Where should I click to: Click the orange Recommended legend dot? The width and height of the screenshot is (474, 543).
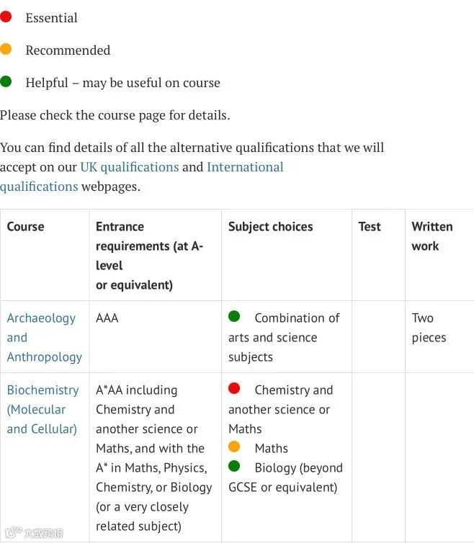pyautogui.click(x=6, y=49)
